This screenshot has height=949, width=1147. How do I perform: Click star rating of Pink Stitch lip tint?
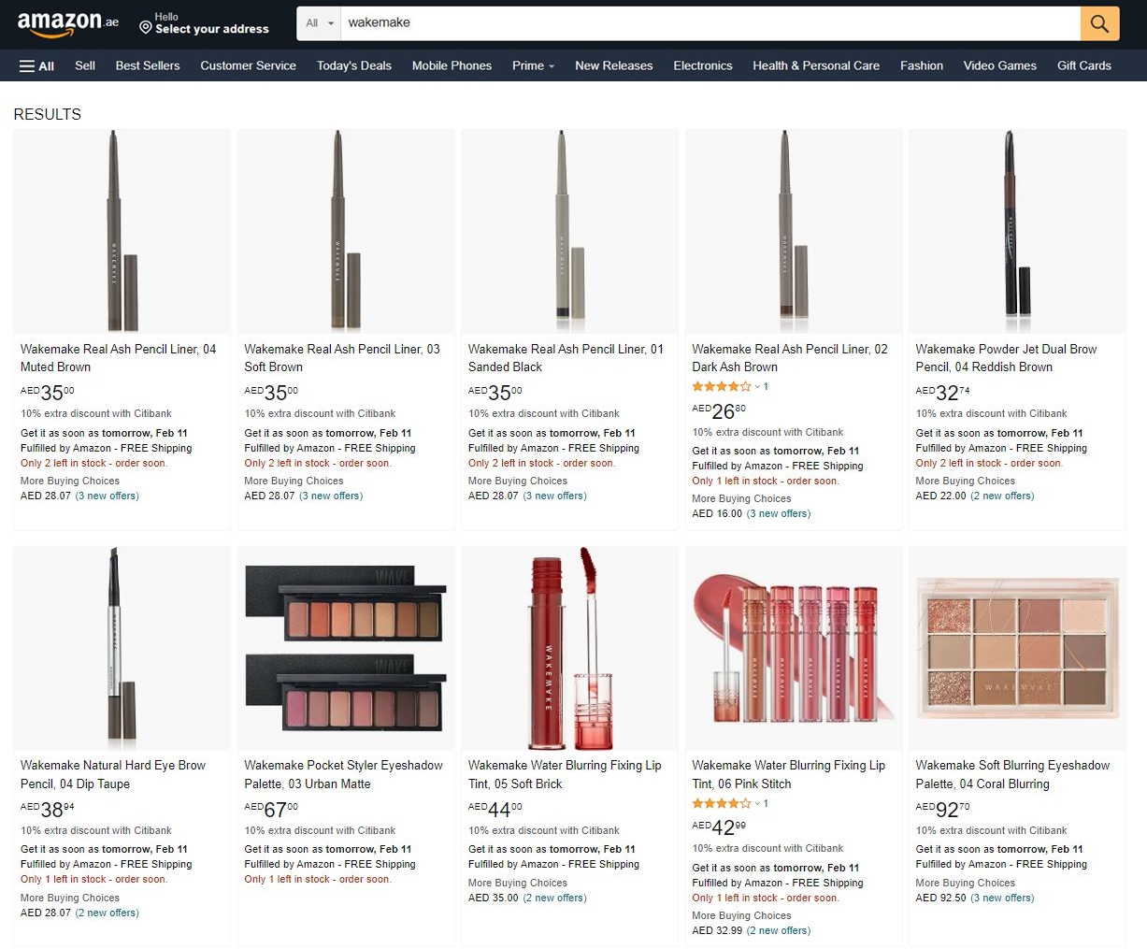pos(721,803)
